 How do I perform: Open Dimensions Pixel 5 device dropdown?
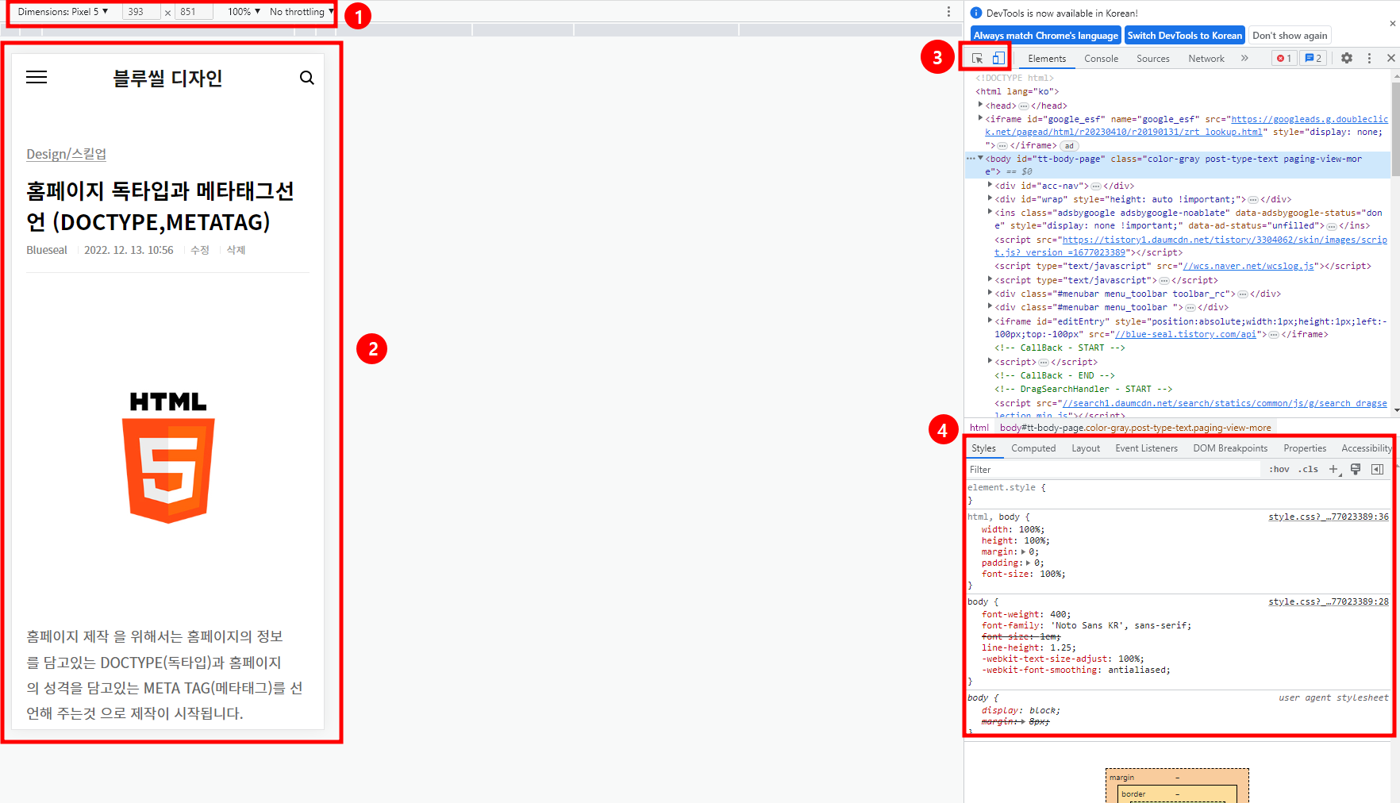click(x=63, y=12)
